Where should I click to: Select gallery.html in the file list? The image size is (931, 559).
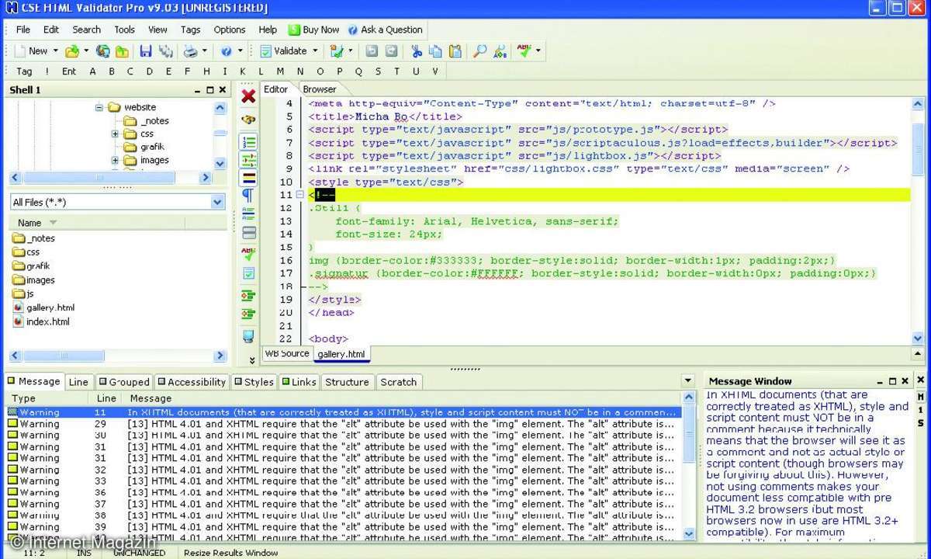pyautogui.click(x=43, y=307)
